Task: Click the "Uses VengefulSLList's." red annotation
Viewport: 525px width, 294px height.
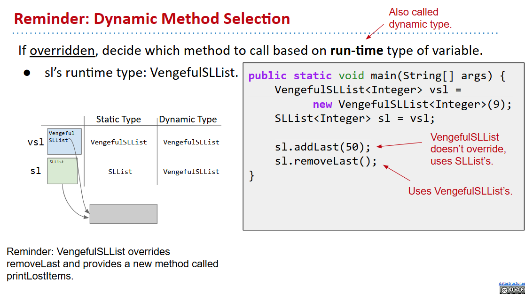Action: click(460, 191)
